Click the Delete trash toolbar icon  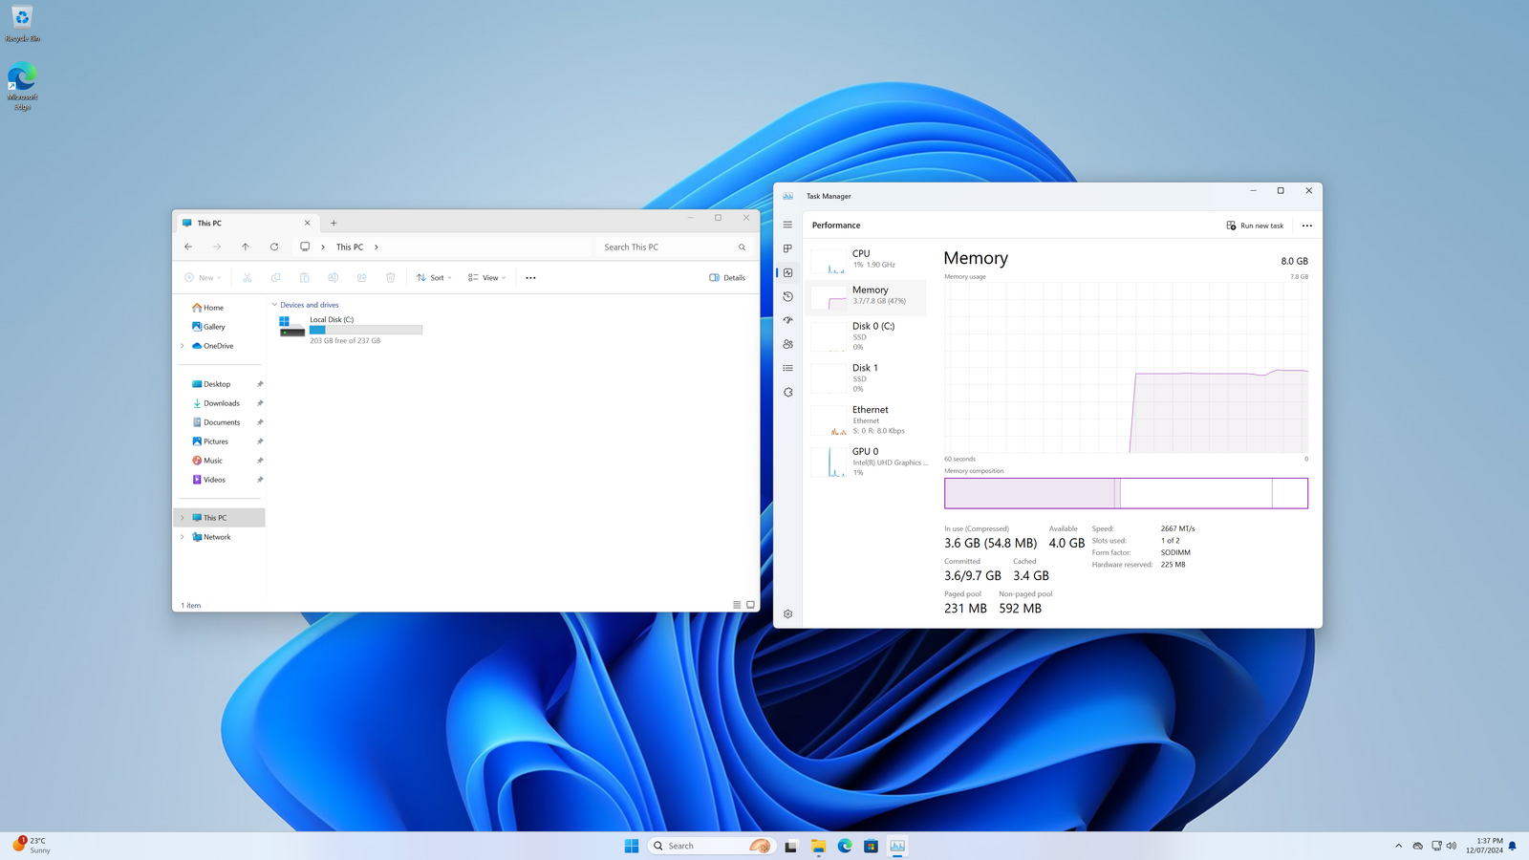coord(390,277)
